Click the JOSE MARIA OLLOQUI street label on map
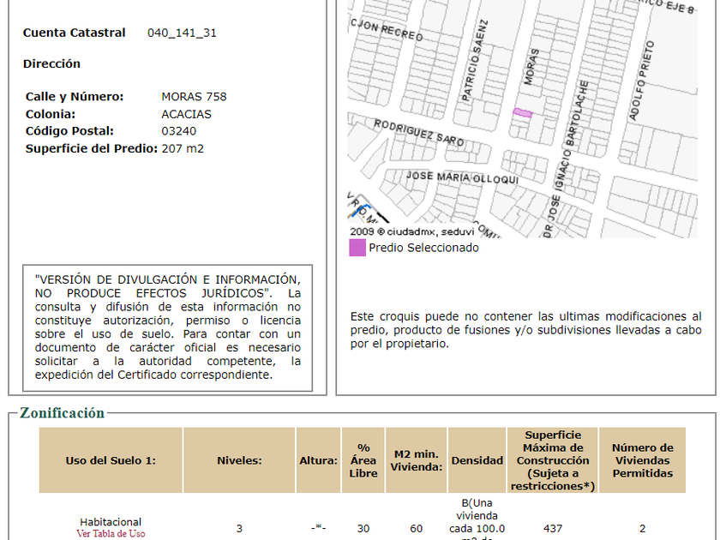Image resolution: width=720 pixels, height=540 pixels. click(x=462, y=177)
